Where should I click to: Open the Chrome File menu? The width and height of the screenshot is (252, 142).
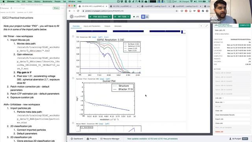tap(18, 1)
